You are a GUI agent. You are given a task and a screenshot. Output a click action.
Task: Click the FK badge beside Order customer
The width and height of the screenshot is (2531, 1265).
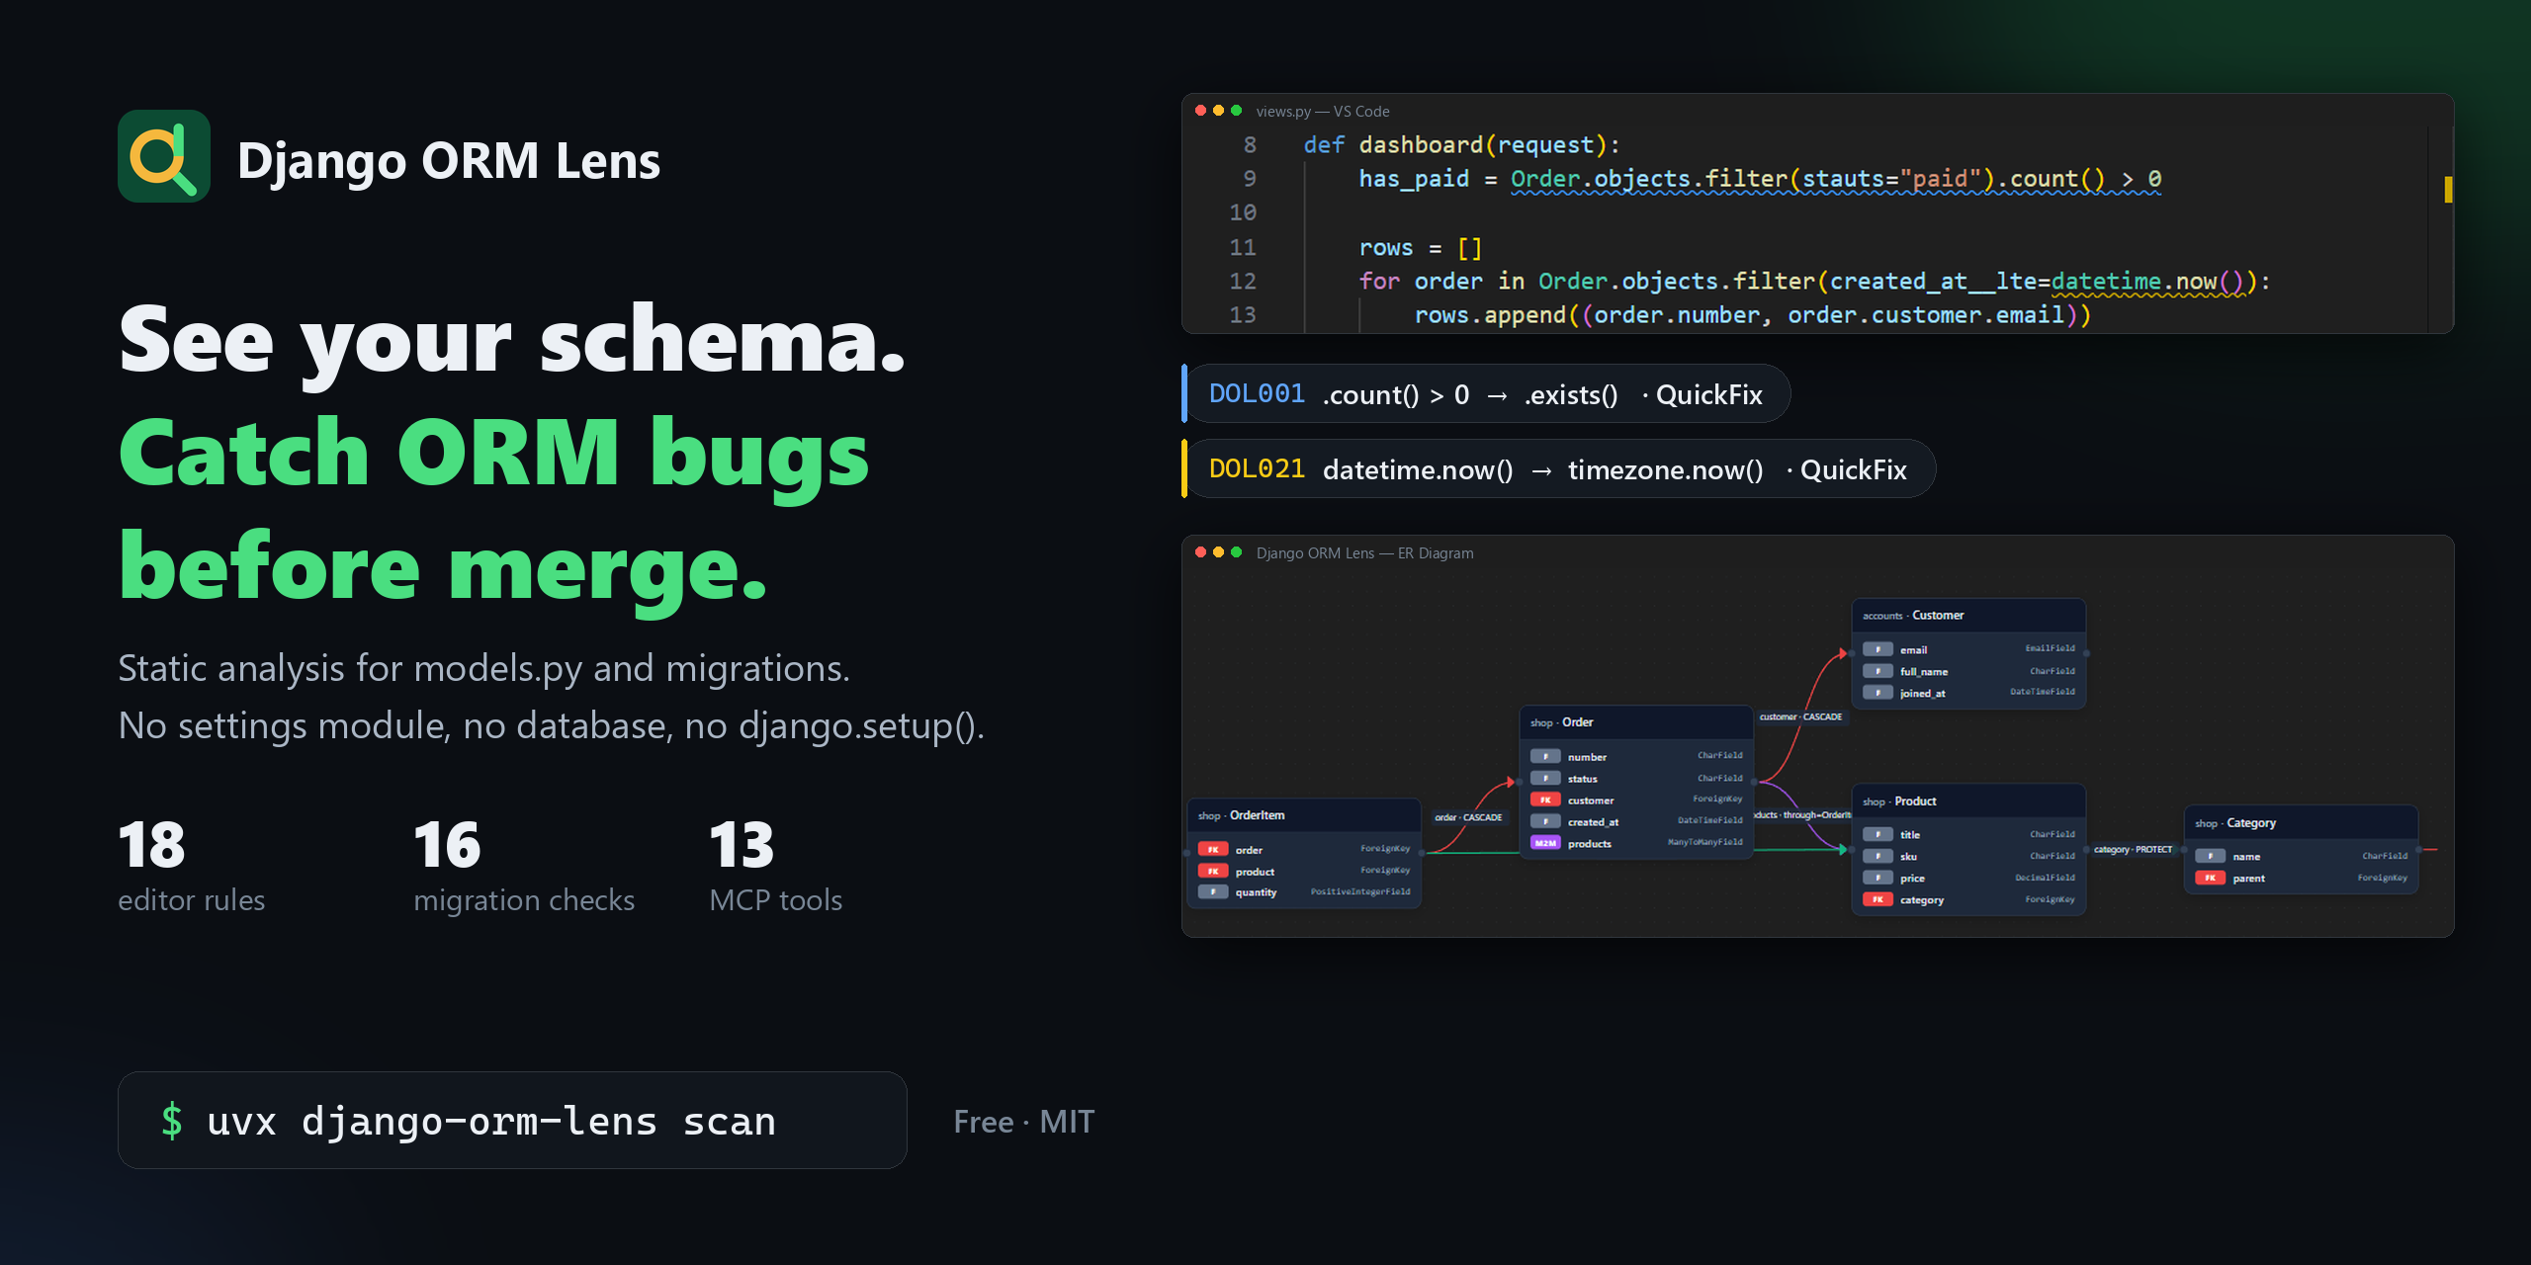click(x=1545, y=800)
